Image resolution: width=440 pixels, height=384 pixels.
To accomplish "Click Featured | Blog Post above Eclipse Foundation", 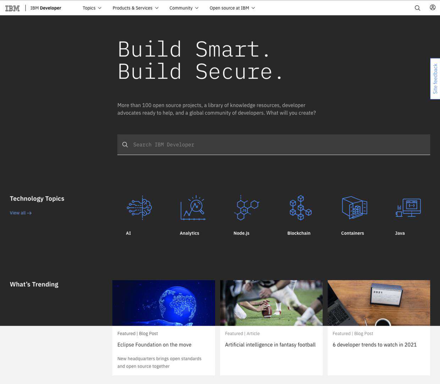I will [138, 334].
